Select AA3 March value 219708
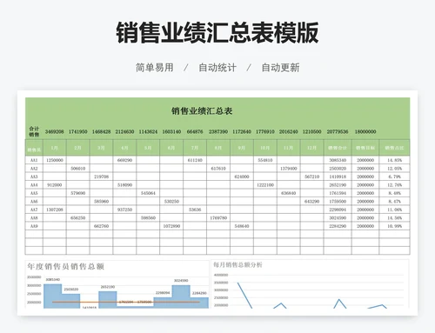This screenshot has height=333, width=435. (x=101, y=176)
